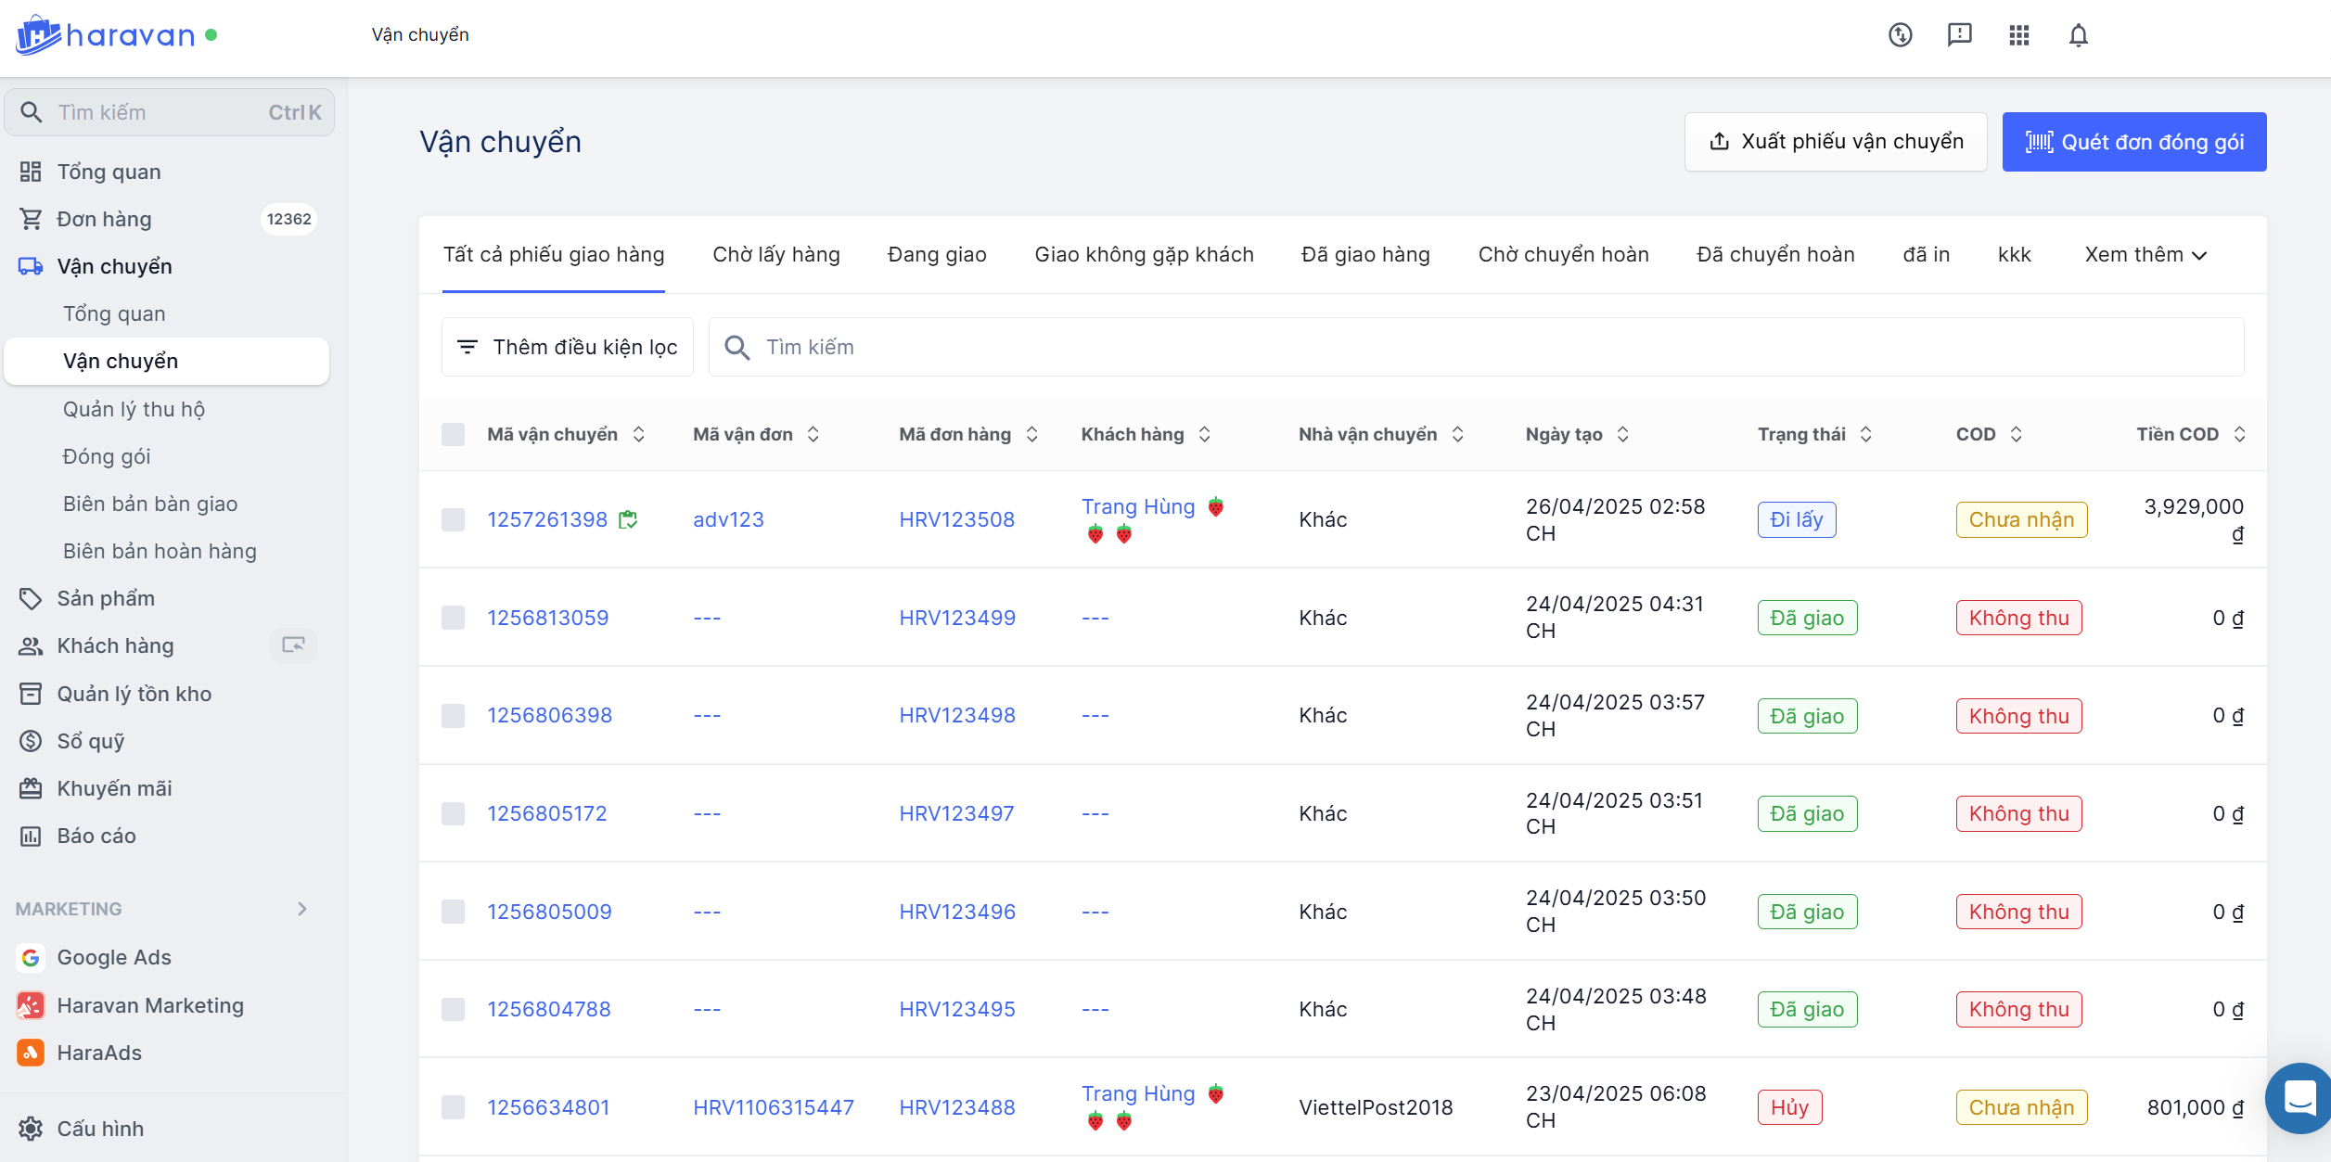Image resolution: width=2331 pixels, height=1162 pixels.
Task: Check the row checkbox for 1256813059
Action: 453,618
